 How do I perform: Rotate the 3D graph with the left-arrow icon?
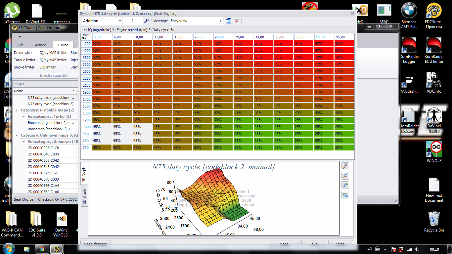coord(345,185)
